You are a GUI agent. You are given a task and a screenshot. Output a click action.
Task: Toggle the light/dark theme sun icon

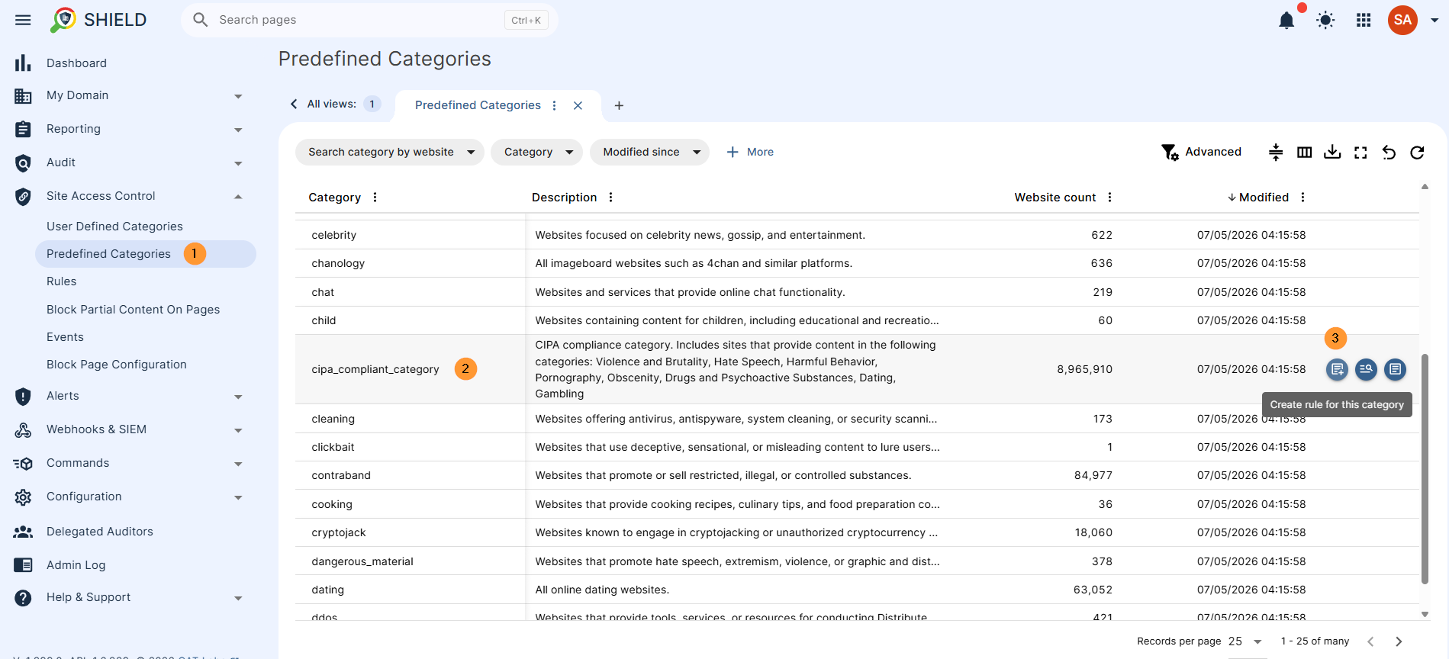coord(1325,20)
